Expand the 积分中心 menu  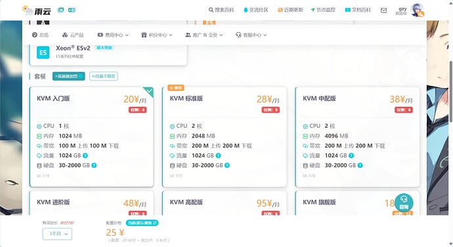(157, 35)
